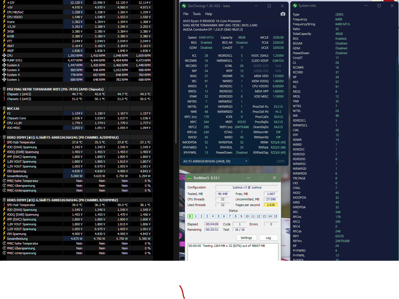The width and height of the screenshot is (399, 299).
Task: Click the CPU VDDIO sensor row label
Action: [x=15, y=17]
